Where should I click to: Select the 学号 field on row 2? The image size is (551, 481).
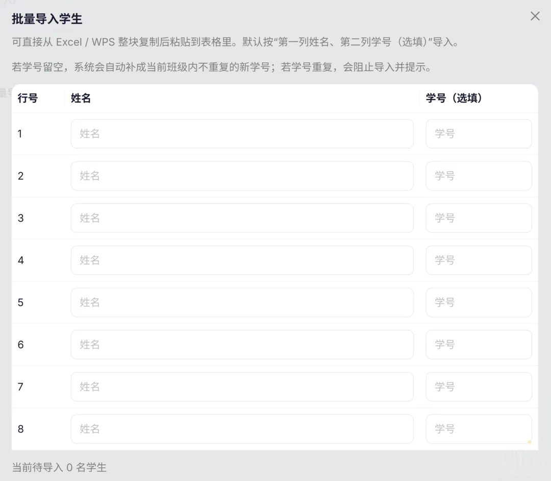(x=479, y=176)
